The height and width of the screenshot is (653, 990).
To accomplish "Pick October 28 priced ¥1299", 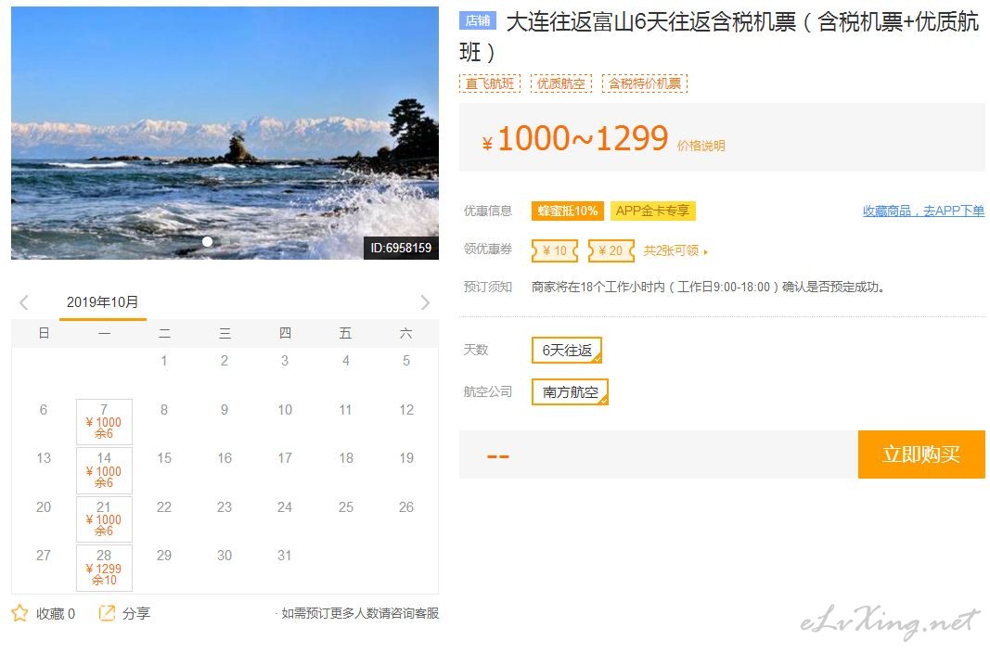I will pyautogui.click(x=104, y=568).
